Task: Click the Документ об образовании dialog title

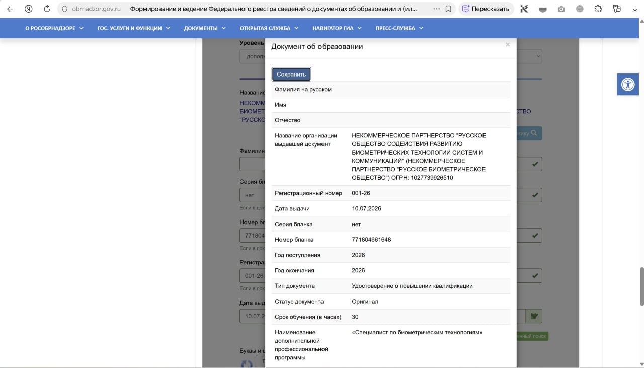Action: pyautogui.click(x=317, y=46)
